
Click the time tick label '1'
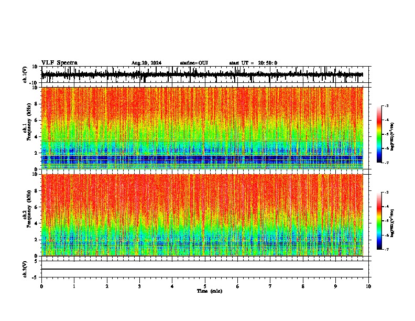74,286
